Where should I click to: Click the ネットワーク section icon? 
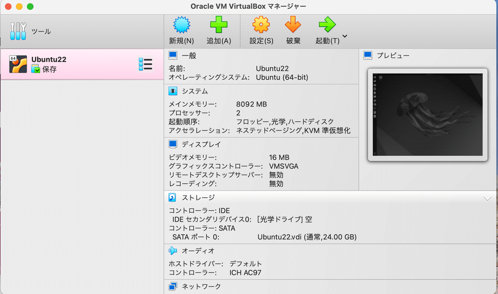[x=173, y=286]
